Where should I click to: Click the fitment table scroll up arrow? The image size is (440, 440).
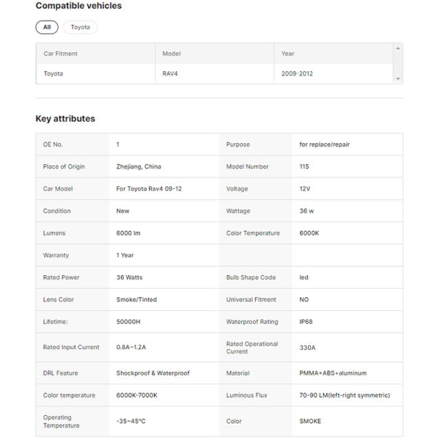pyautogui.click(x=397, y=49)
